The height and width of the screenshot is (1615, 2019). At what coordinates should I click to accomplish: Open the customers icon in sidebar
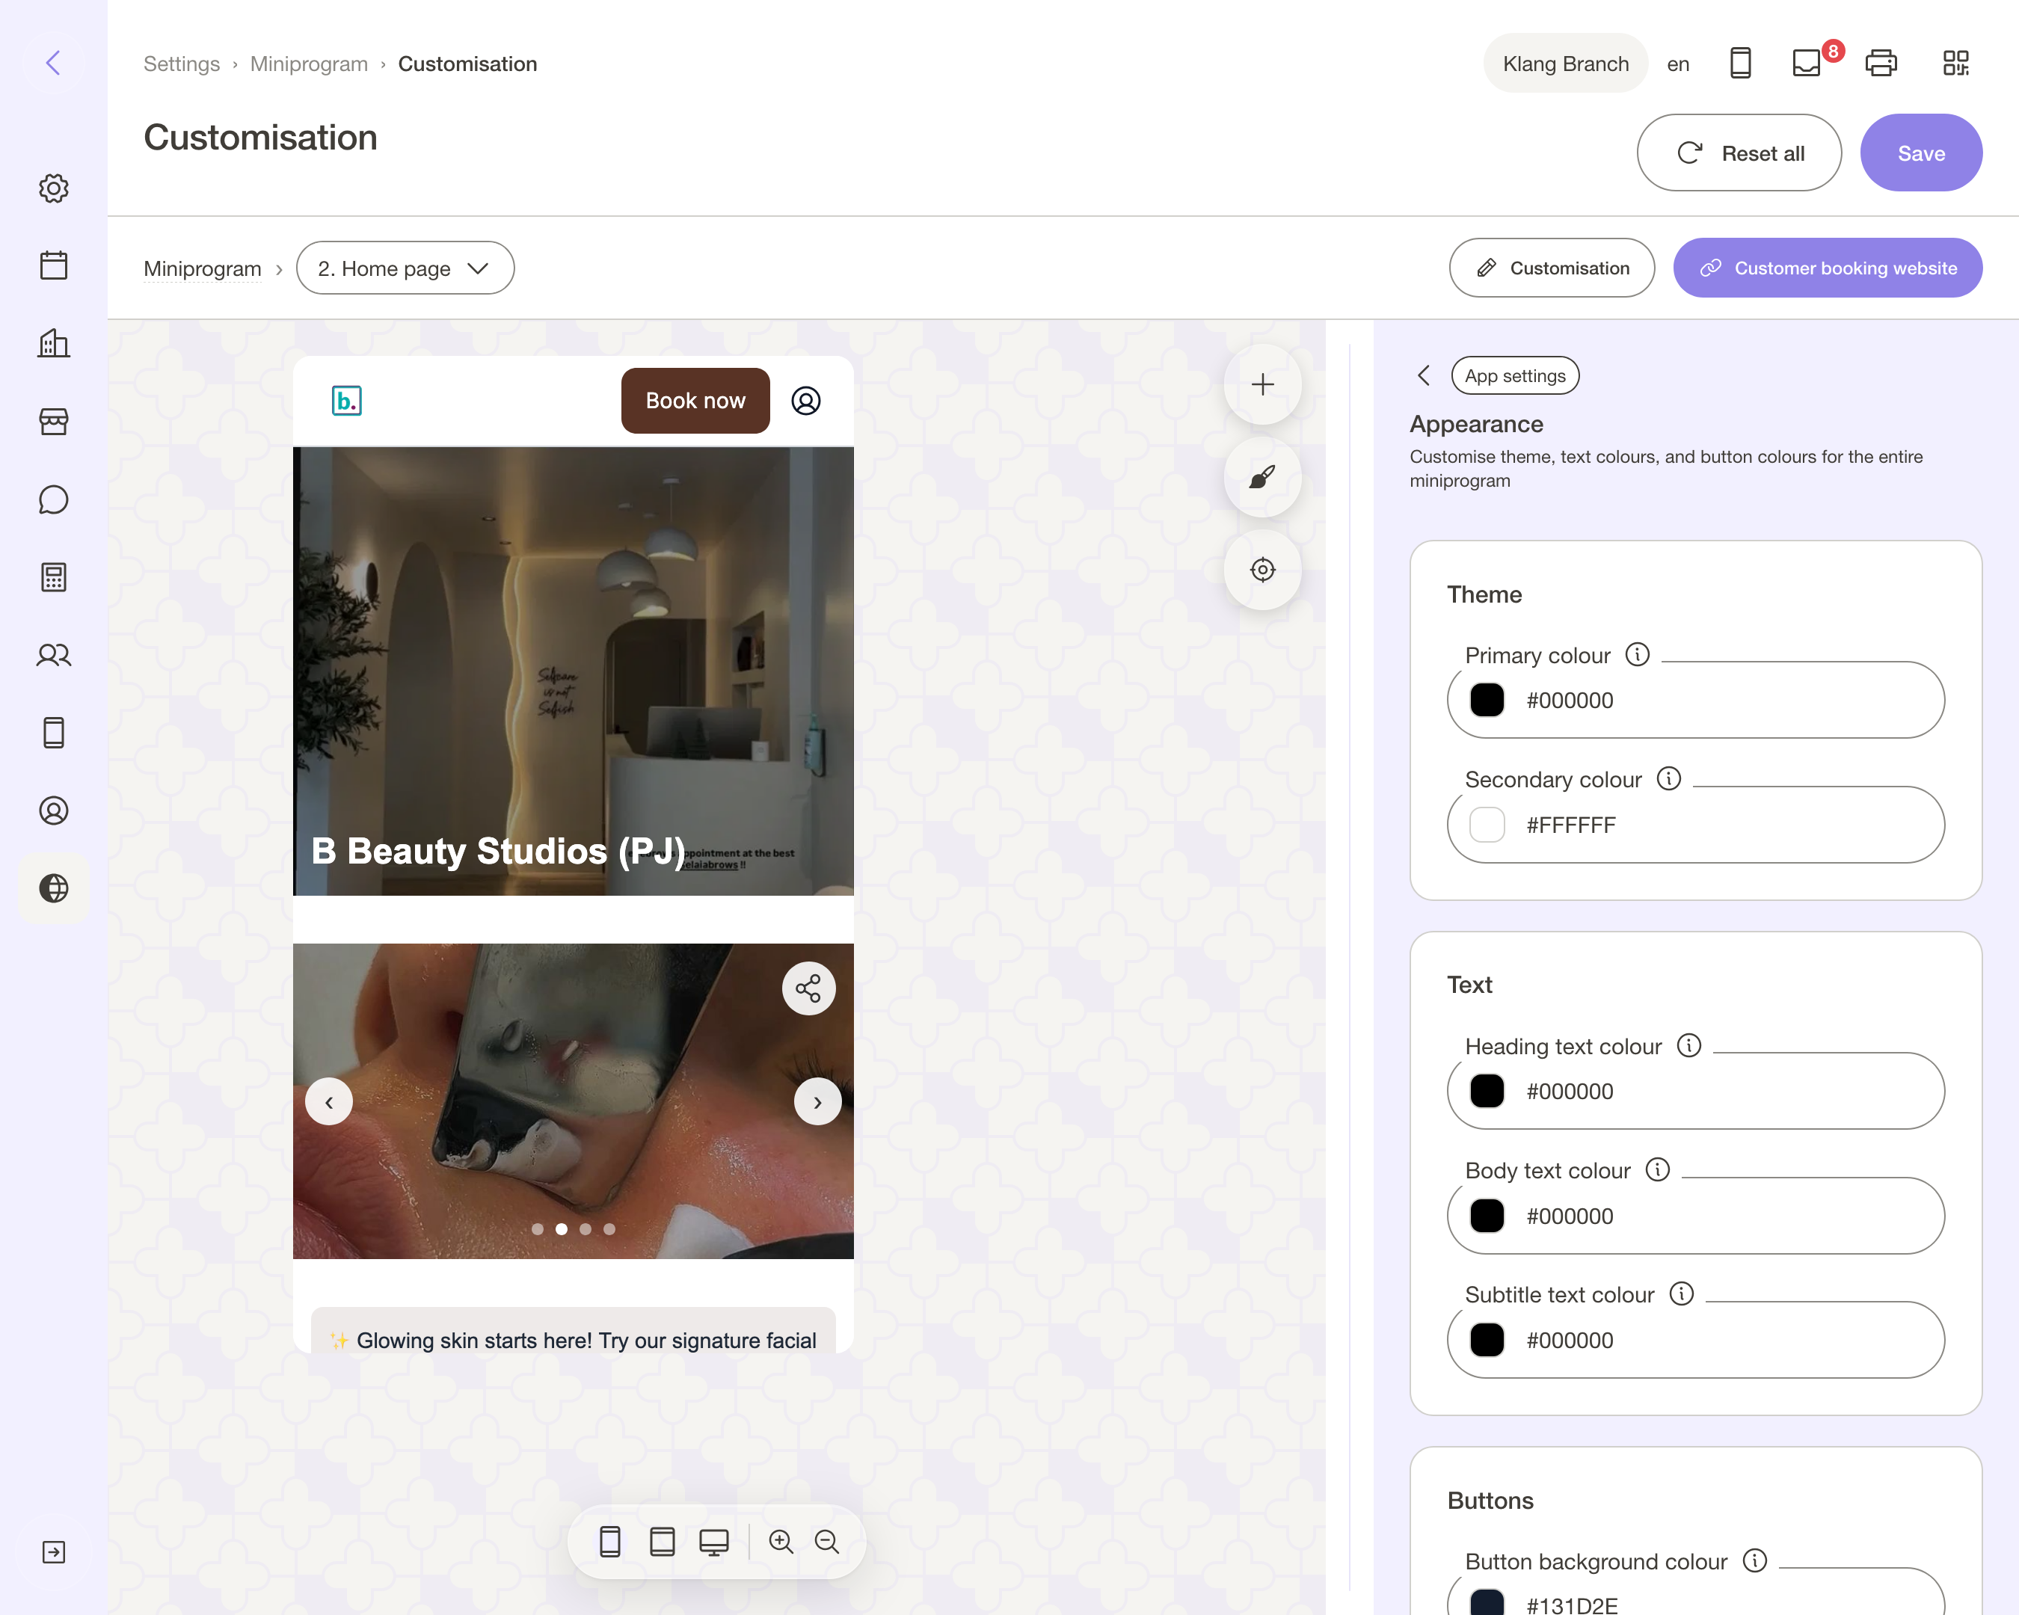(53, 654)
